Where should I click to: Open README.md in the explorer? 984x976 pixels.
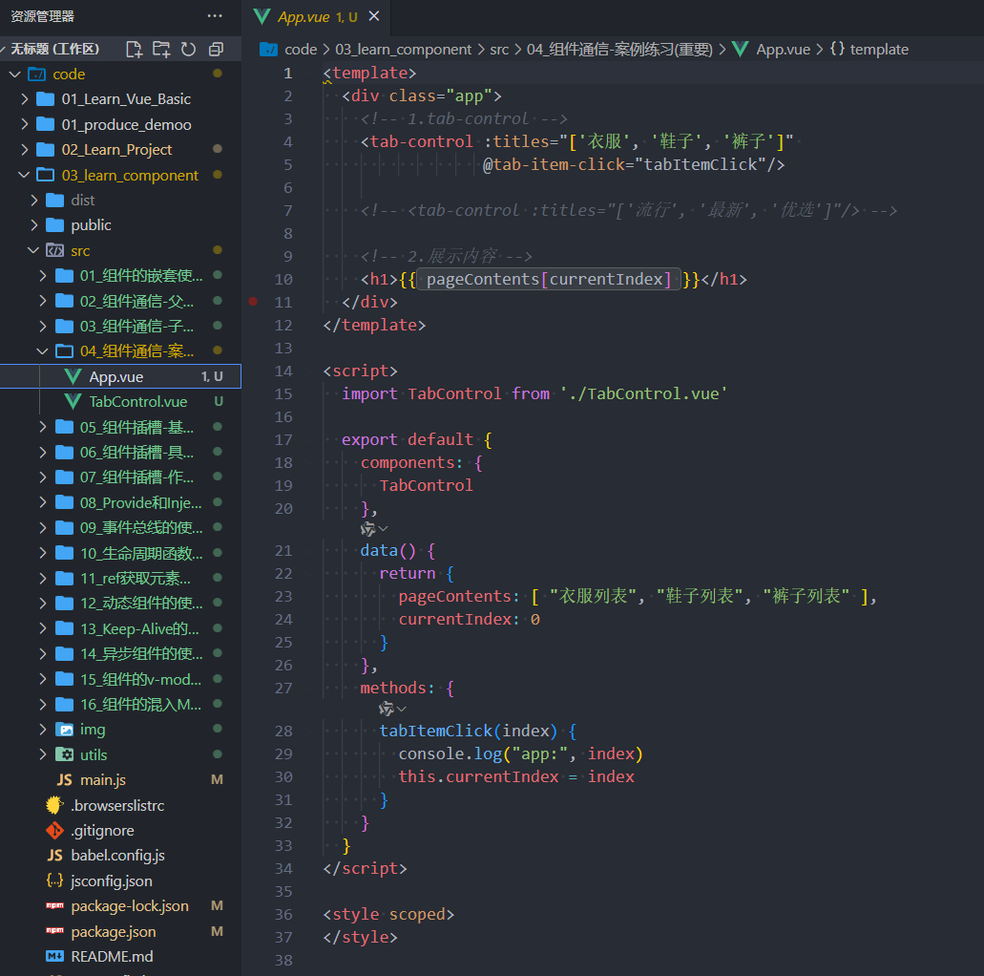(x=112, y=956)
